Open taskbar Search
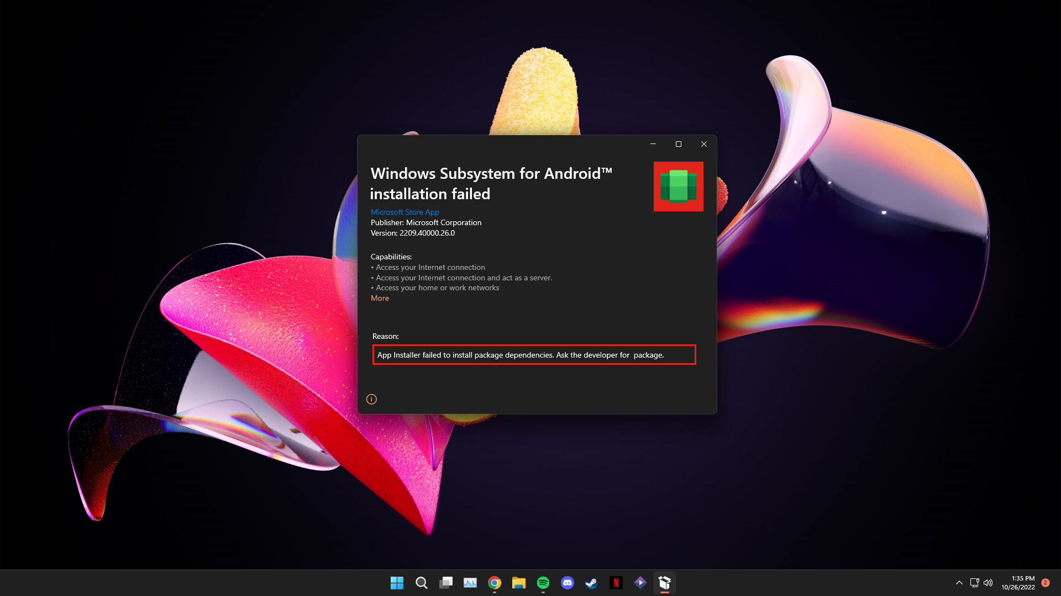 point(421,583)
